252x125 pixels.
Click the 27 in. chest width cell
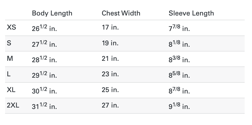[110, 106]
